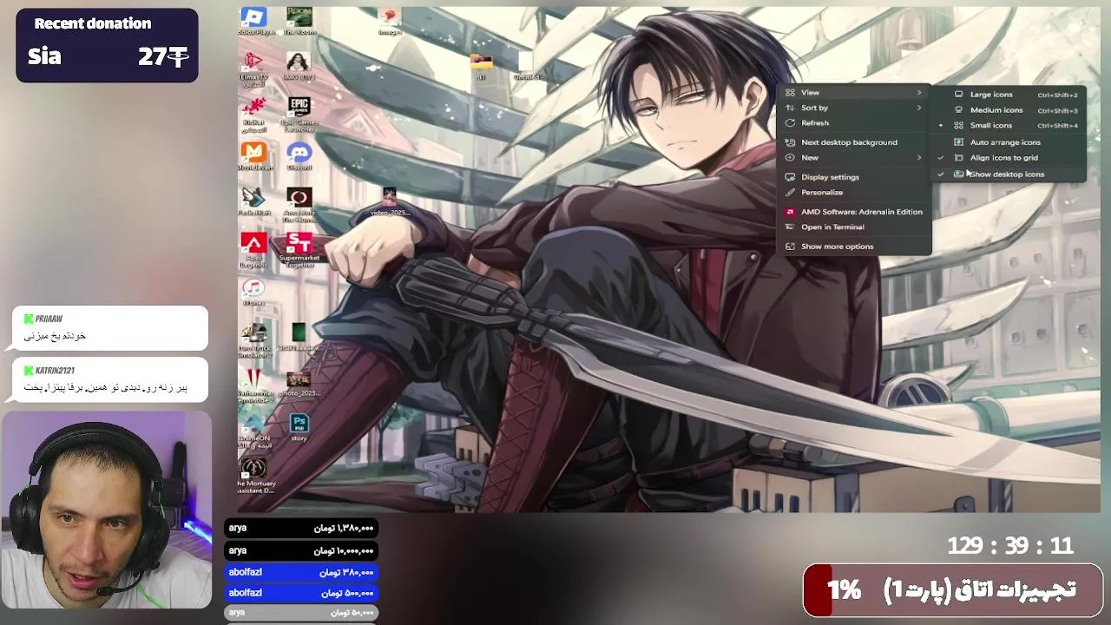Screen dimensions: 1111x625
Task: Click the abolfazl 500,000 donation row
Action: tap(301, 593)
